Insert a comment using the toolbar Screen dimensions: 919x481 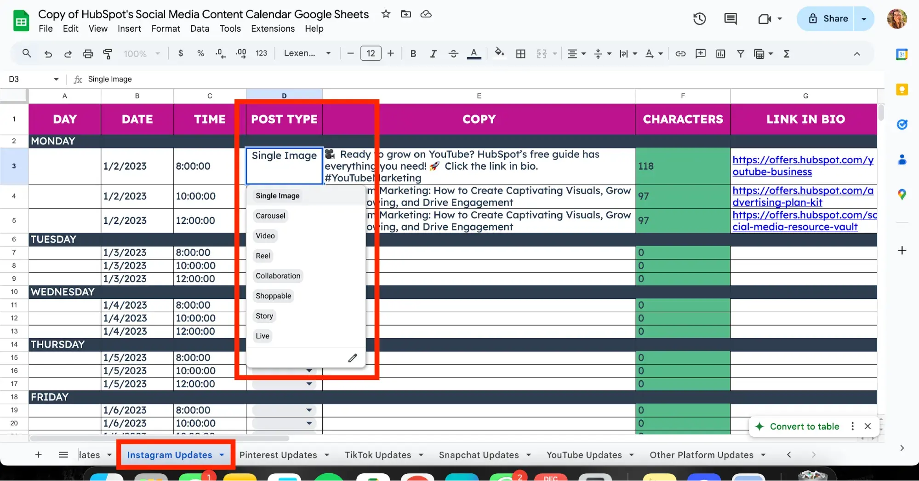[x=700, y=53]
